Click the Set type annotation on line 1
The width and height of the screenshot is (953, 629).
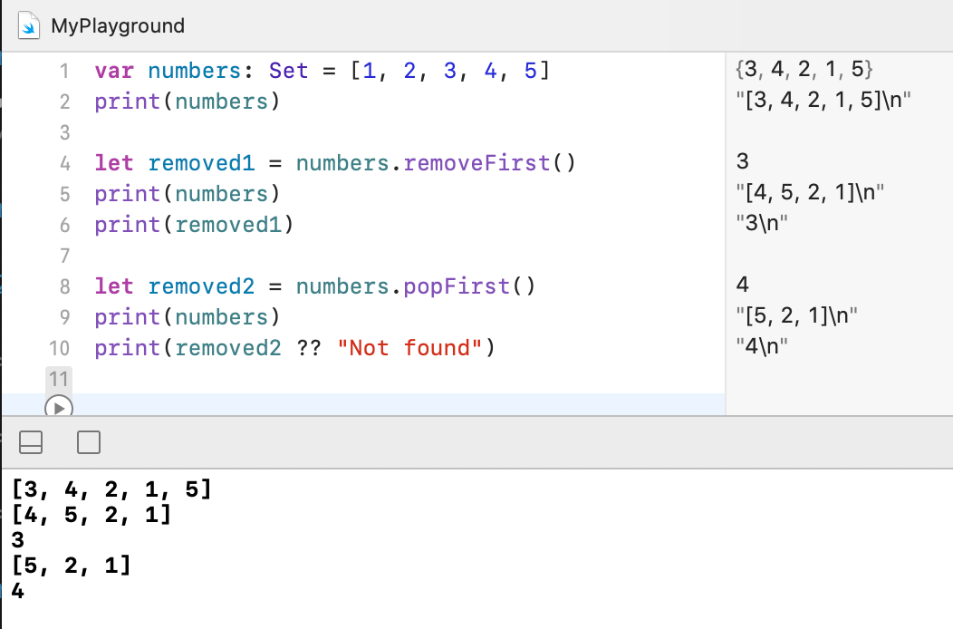pyautogui.click(x=290, y=71)
